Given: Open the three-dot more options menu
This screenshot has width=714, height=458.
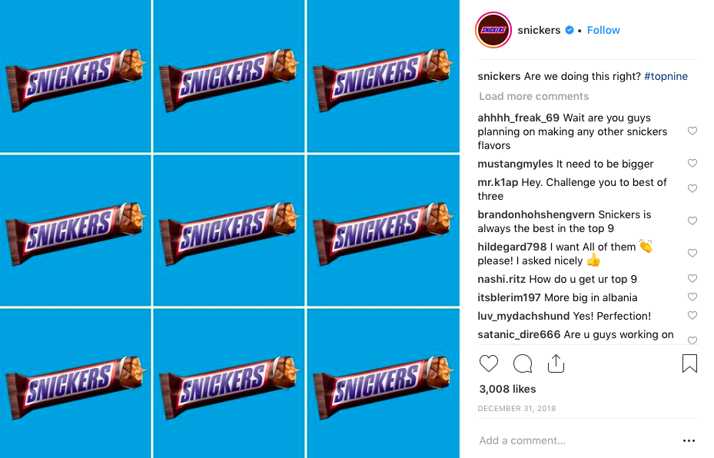Looking at the screenshot, I should [689, 440].
